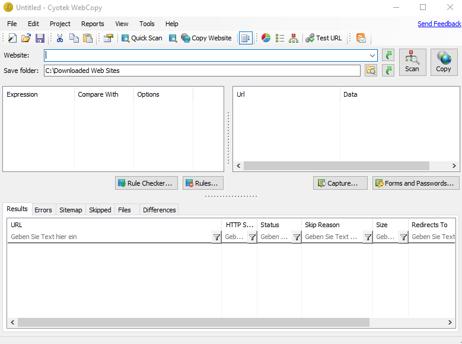Toggle the Size column filter icon

point(403,237)
